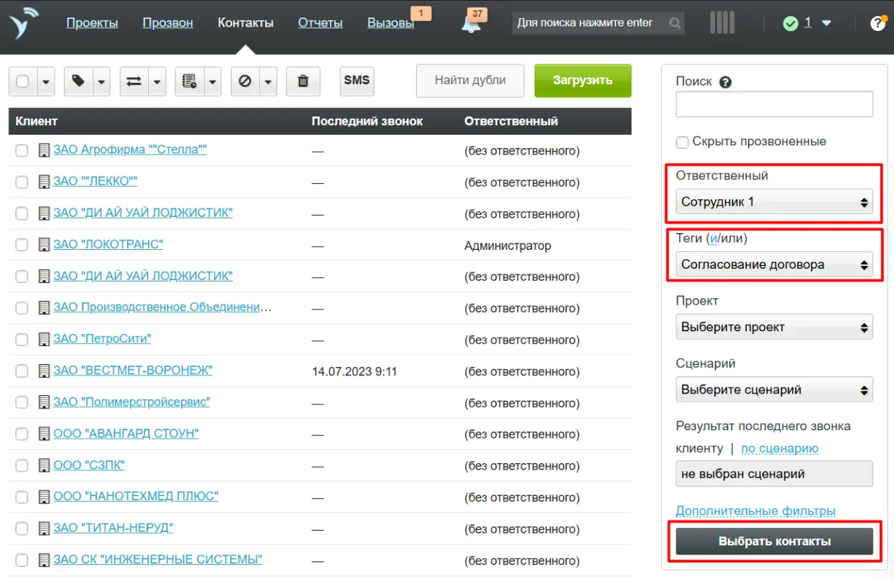Click the transfer arrows icon in the toolbar
This screenshot has height=579, width=894.
tap(134, 81)
